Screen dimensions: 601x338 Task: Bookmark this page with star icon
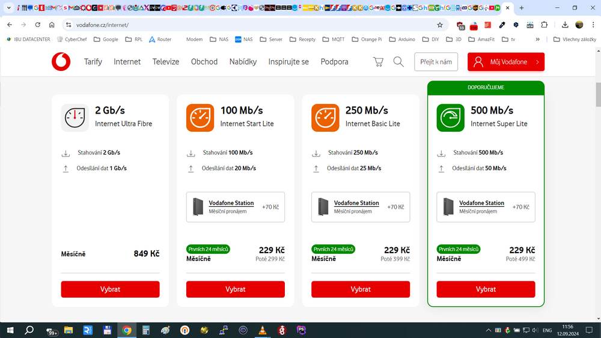tap(440, 25)
